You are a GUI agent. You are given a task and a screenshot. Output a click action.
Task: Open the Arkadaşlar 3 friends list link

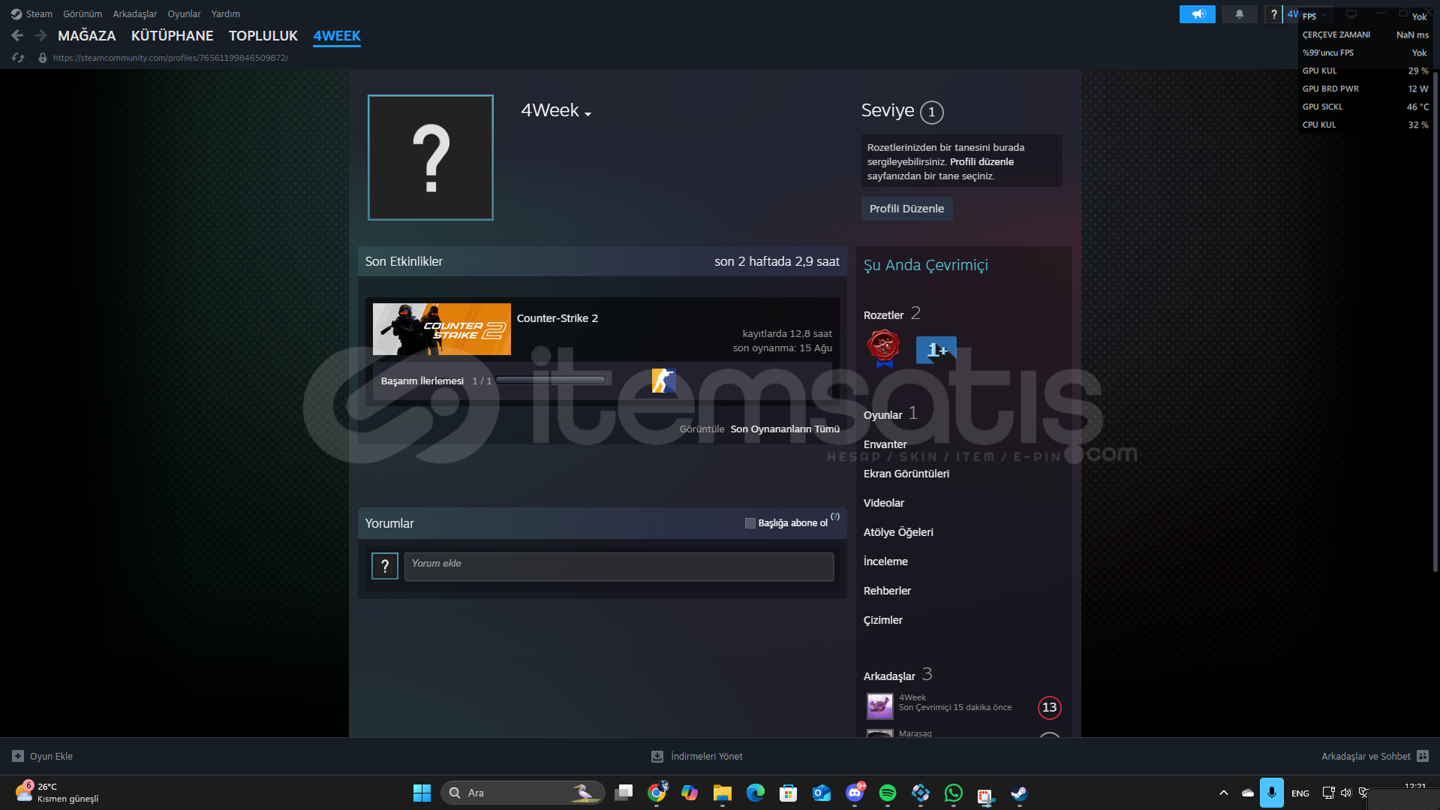[897, 675]
